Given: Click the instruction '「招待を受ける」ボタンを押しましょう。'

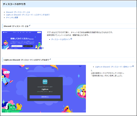Looking at the screenshot, I should tap(107, 76).
